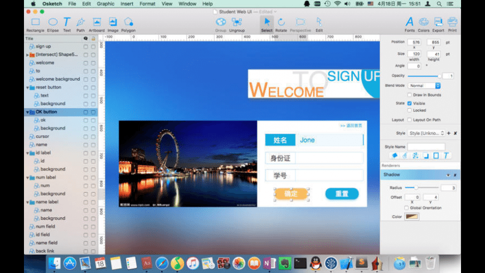Screen dimensions: 485x273
Task: Adjust the Opacity slider
Action: point(424,76)
